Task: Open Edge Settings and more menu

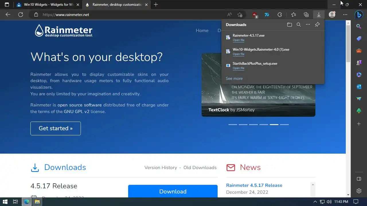Action: click(x=345, y=15)
